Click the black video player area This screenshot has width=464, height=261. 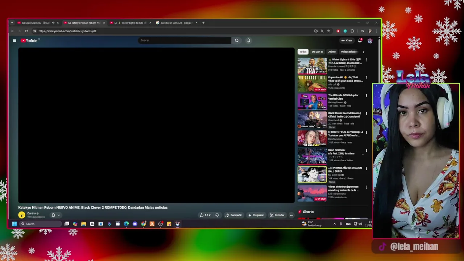[x=156, y=125]
